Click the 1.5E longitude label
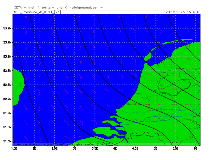The image size is (213, 160). click(14, 148)
